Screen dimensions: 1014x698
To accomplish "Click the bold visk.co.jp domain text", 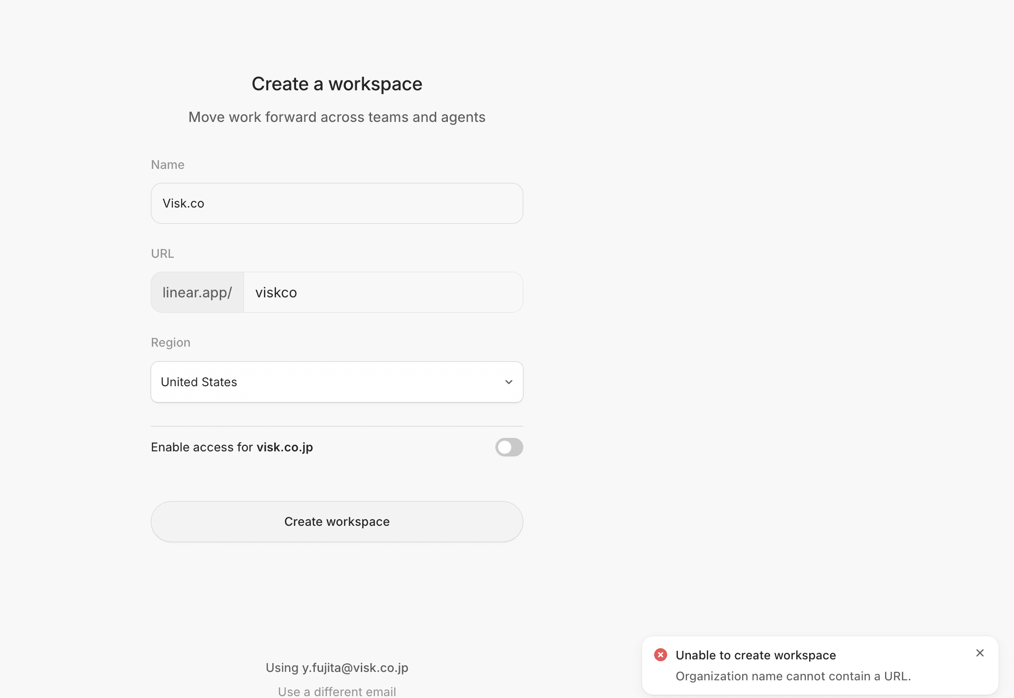I will pyautogui.click(x=285, y=447).
